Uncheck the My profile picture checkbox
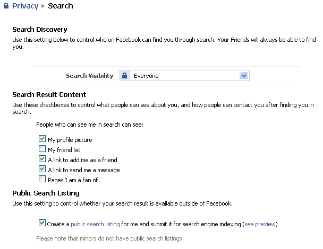The height and width of the screenshot is (249, 323). pyautogui.click(x=42, y=139)
